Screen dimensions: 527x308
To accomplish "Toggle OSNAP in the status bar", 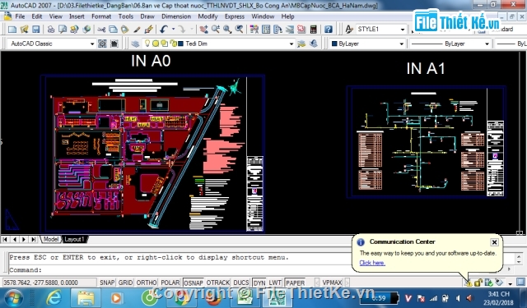I will [194, 283].
